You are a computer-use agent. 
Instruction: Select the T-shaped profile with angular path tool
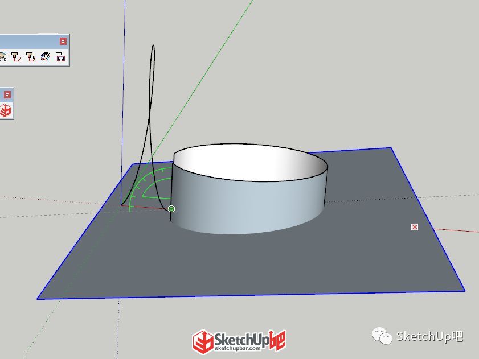click(31, 57)
